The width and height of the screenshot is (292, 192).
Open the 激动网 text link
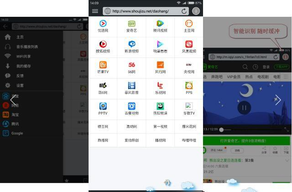point(132,126)
